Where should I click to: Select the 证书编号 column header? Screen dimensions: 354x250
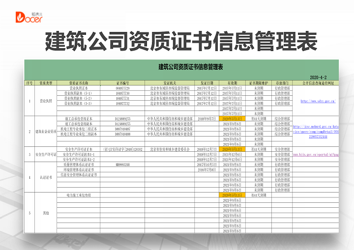point(122,83)
